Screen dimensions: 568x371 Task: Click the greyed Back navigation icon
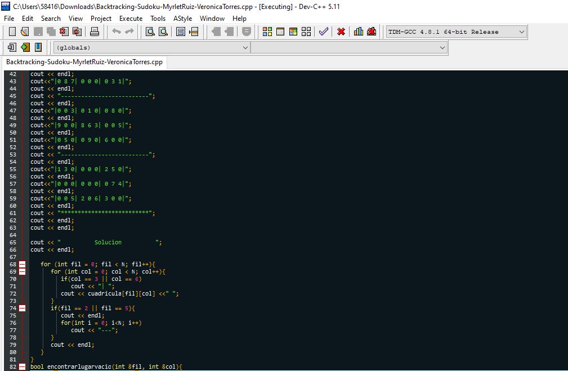point(216,32)
